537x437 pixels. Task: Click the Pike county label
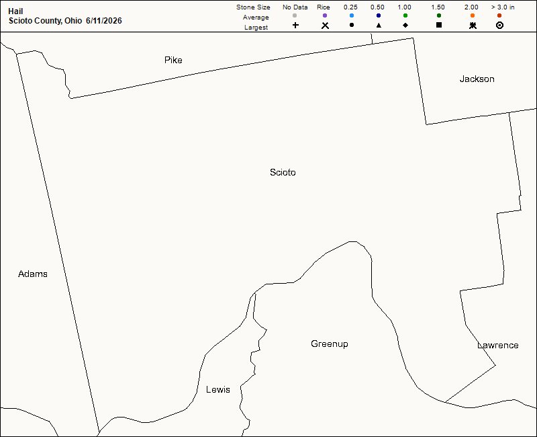click(x=173, y=60)
